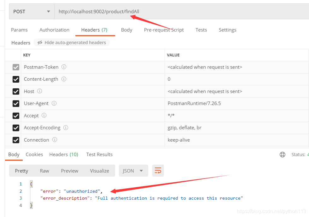The height and width of the screenshot is (217, 309).
Task: Click the "unauthorized" error value
Action: pyautogui.click(x=82, y=191)
